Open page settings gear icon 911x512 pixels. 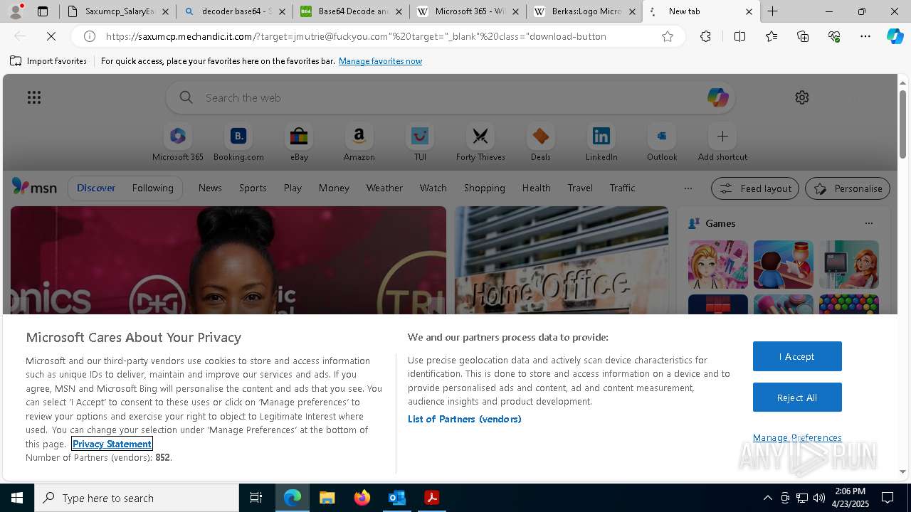pos(802,97)
